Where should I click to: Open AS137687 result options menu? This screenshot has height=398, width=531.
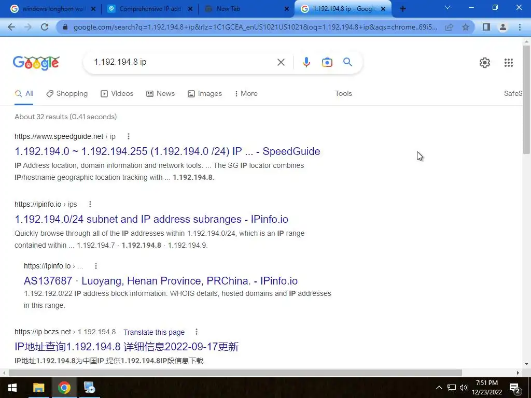tap(96, 266)
